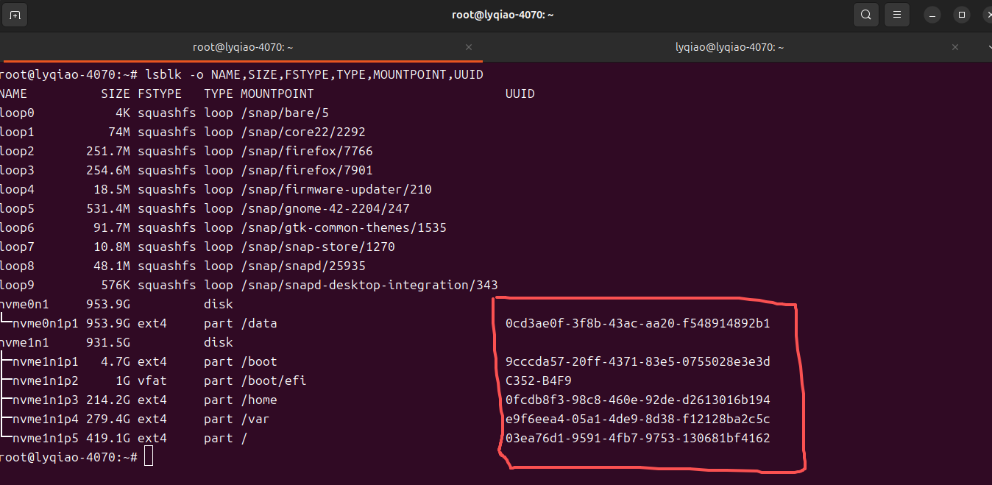Open the terminal search icon

pos(866,15)
